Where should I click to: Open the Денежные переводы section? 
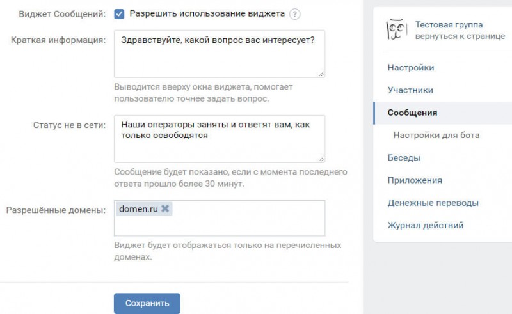pyautogui.click(x=433, y=203)
